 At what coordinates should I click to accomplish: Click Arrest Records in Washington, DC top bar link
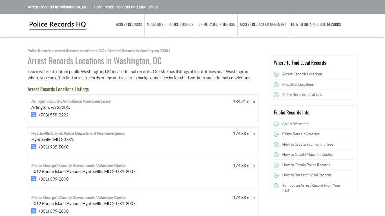tap(58, 7)
